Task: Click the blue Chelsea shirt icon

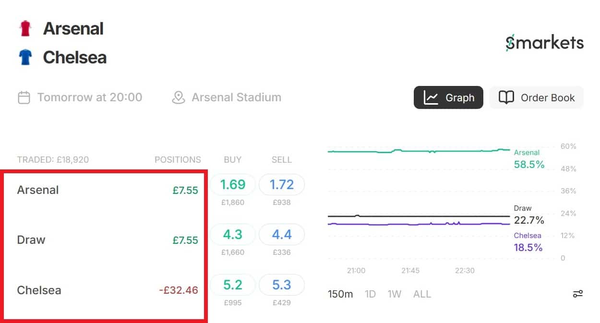Action: [25, 58]
